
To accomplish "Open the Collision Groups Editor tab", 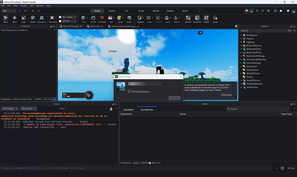I will click(22, 99).
